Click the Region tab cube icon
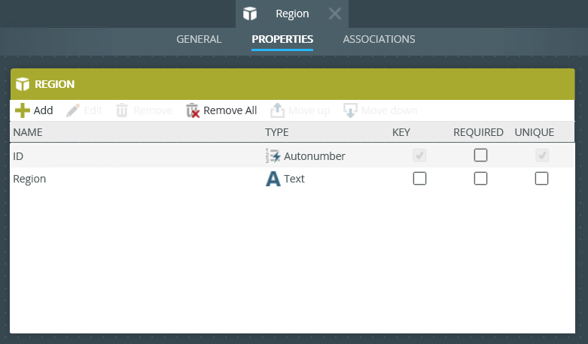The height and width of the screenshot is (344, 588). [x=251, y=14]
